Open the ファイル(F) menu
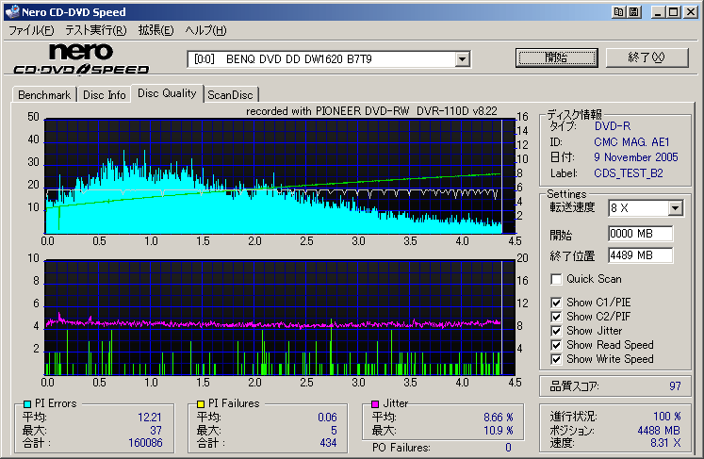The width and height of the screenshot is (704, 459). tap(31, 30)
